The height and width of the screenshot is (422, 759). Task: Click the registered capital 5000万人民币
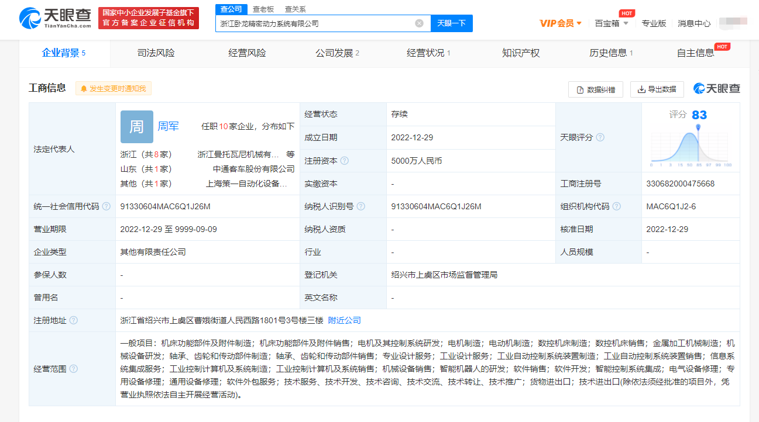[x=417, y=161]
